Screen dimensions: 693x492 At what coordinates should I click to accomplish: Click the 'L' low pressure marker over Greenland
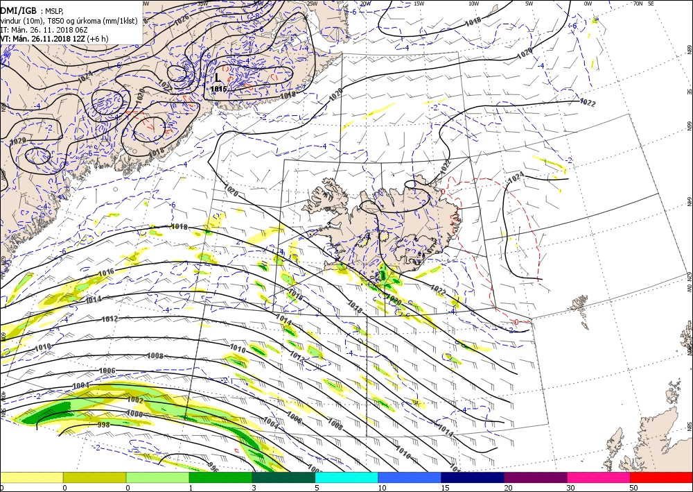click(218, 78)
